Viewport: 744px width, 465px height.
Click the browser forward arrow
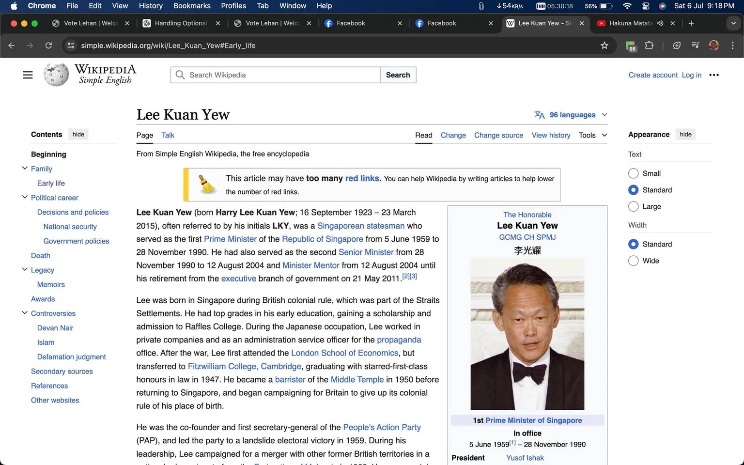point(30,46)
